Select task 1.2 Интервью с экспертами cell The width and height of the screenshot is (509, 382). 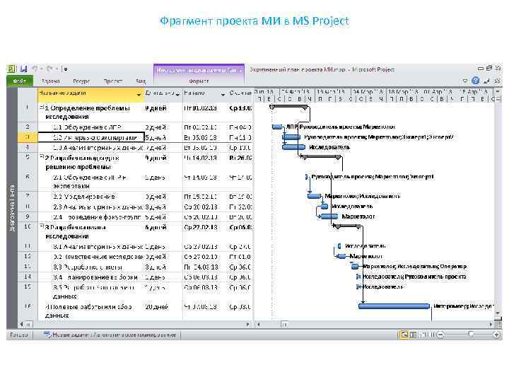coord(91,137)
